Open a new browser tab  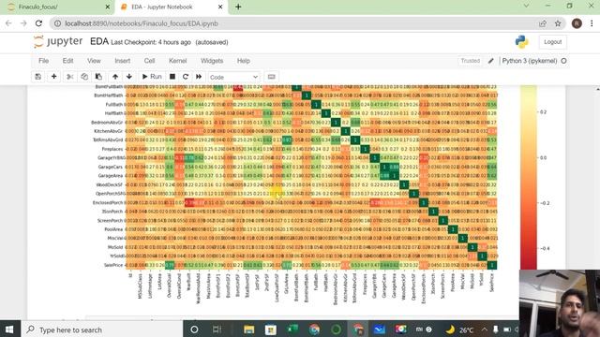pos(238,7)
